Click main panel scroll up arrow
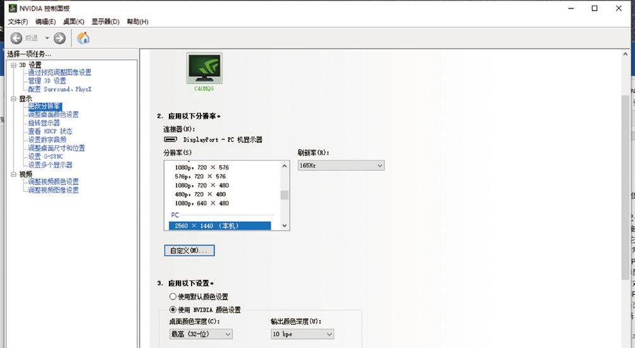Image resolution: width=635 pixels, height=348 pixels. [x=626, y=54]
